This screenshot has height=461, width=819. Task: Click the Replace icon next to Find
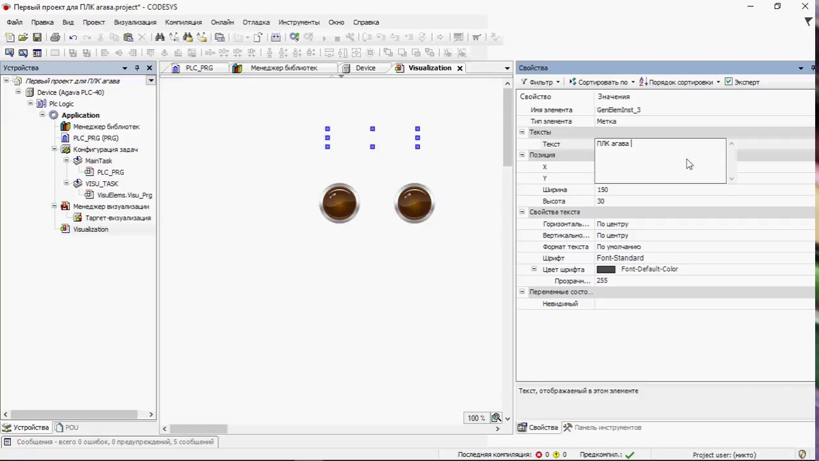click(x=174, y=38)
